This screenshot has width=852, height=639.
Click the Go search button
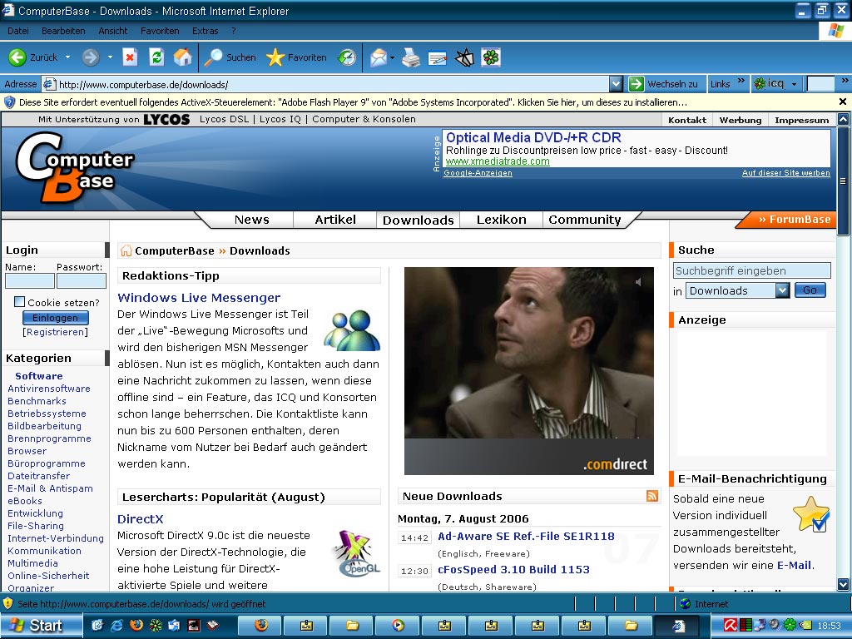[810, 290]
